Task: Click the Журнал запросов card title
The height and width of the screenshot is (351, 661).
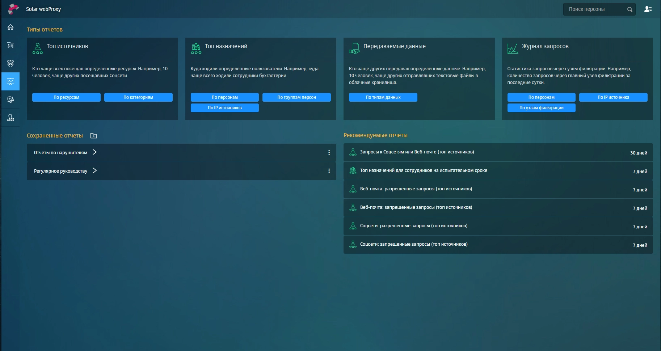Action: tap(545, 46)
